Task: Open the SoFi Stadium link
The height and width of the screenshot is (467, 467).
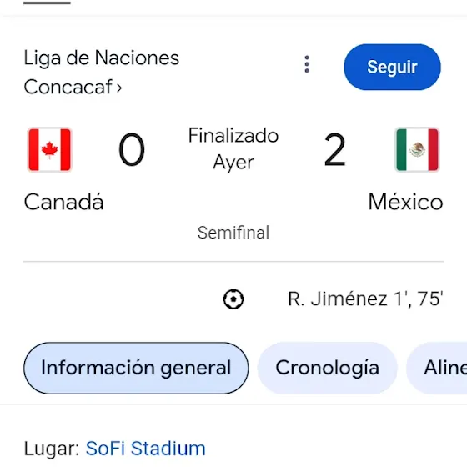Action: click(146, 449)
